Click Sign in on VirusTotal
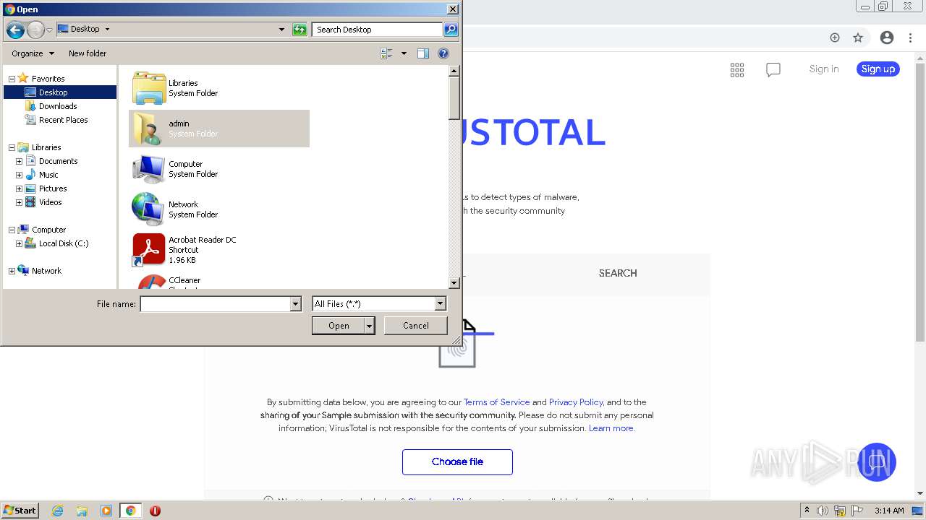 pos(824,69)
